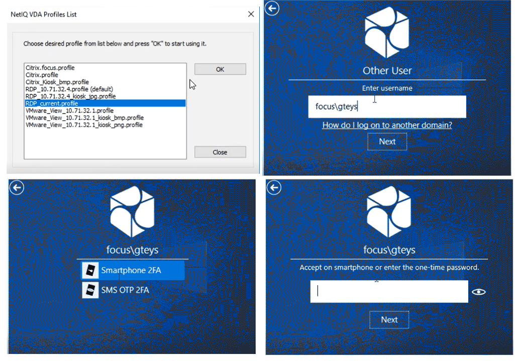Click the Close button in profiles dialog

tap(220, 152)
